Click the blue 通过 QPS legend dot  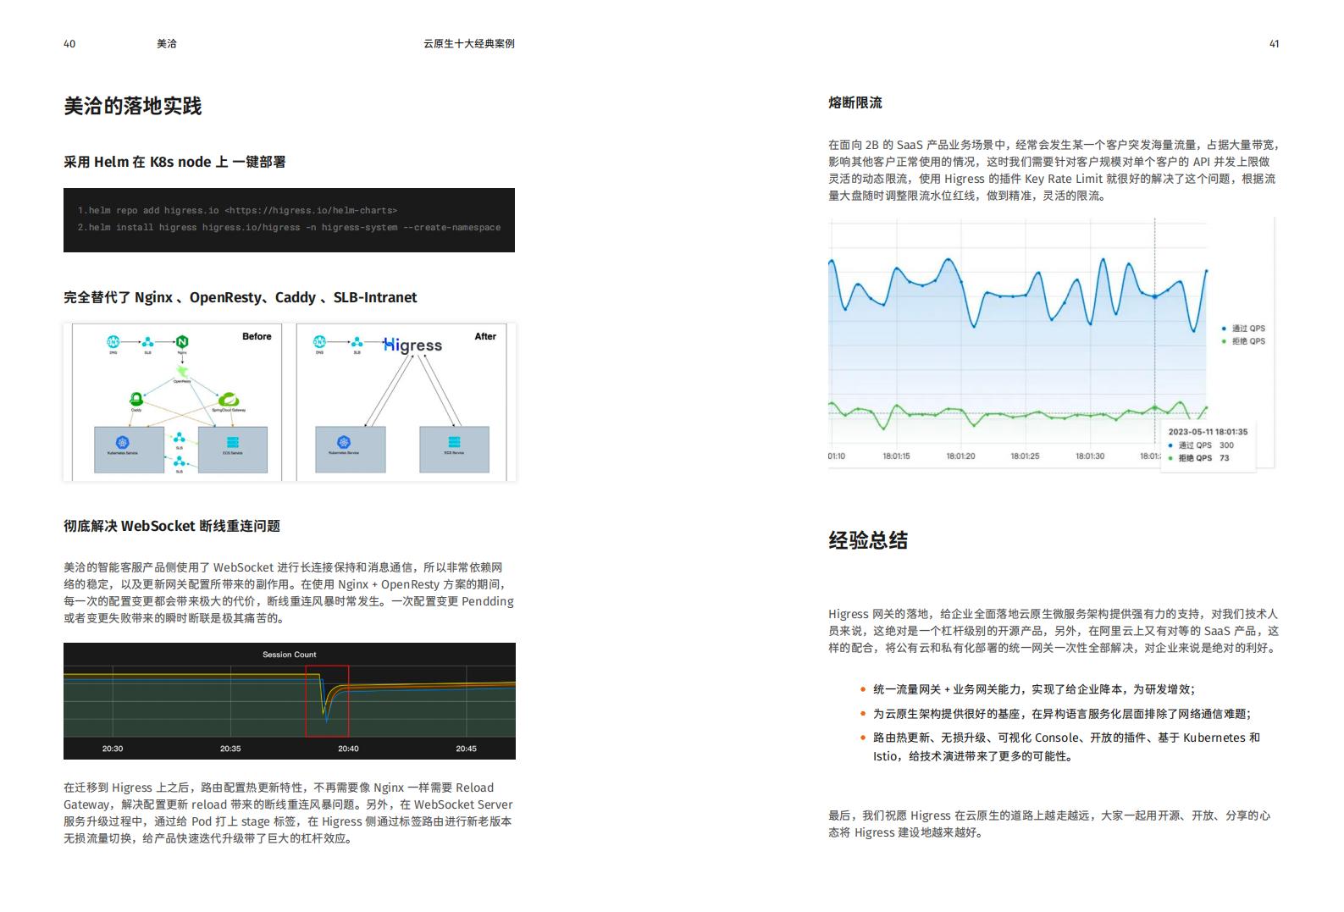click(1224, 329)
